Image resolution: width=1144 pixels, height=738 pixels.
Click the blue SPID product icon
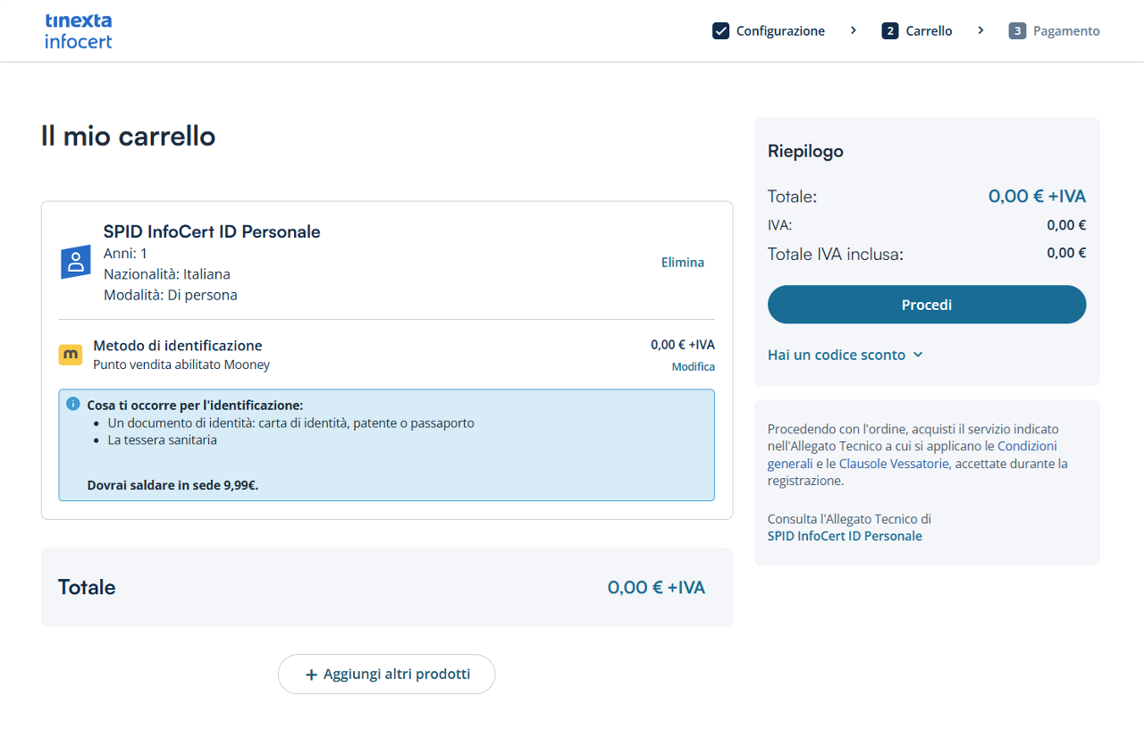pyautogui.click(x=76, y=262)
